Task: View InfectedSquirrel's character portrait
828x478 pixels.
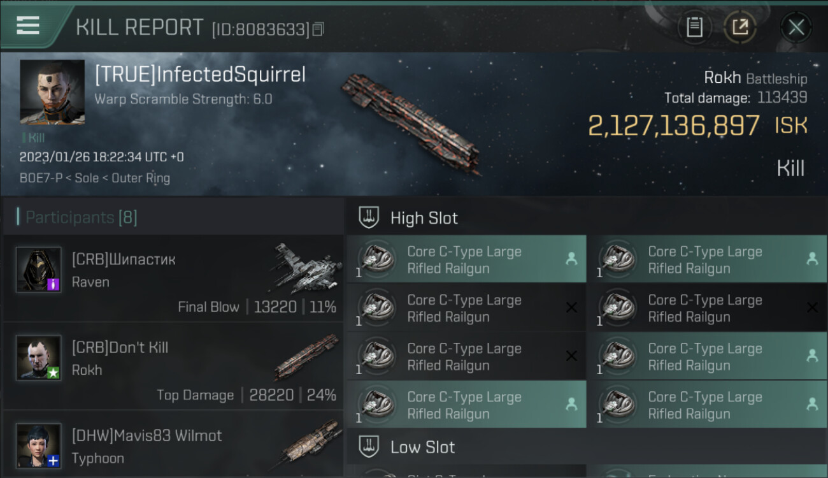Action: point(52,92)
